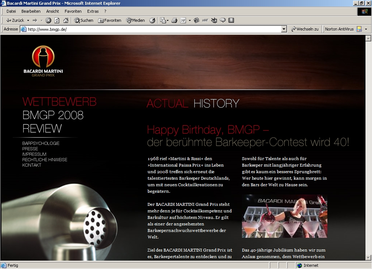Click the scroll down arrow of page scrollbar
This screenshot has width=372, height=269.
tap(368, 257)
